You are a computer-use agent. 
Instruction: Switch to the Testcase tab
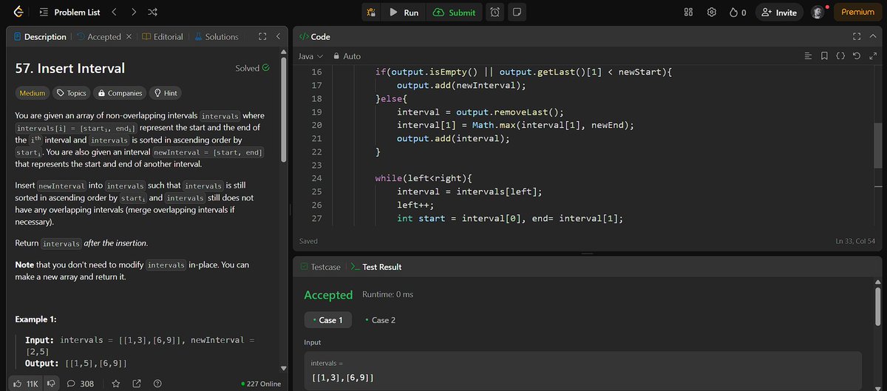tap(321, 267)
